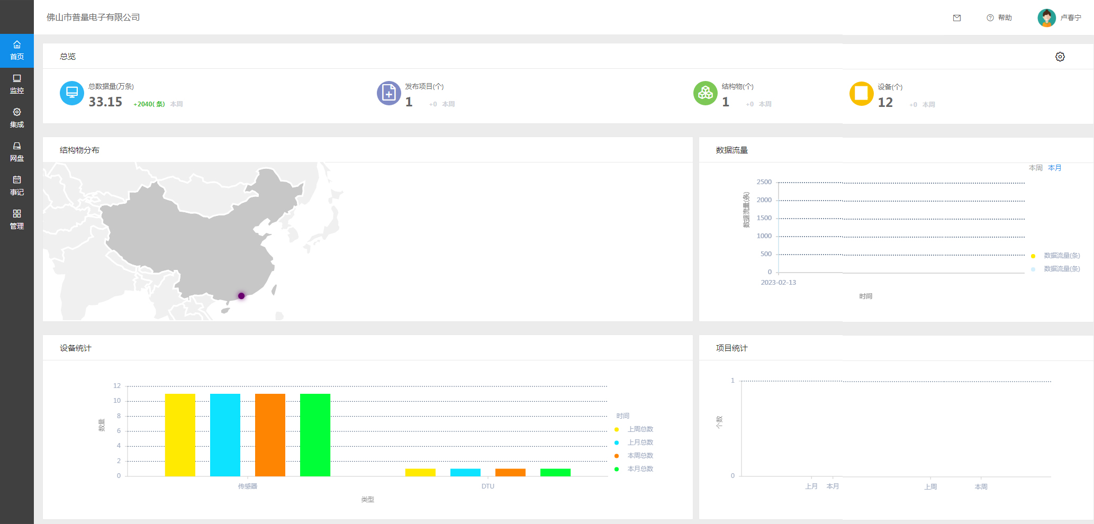Toggle 本月总数 legend in device statistics
Screen dimensions: 1094x524
pyautogui.click(x=640, y=469)
